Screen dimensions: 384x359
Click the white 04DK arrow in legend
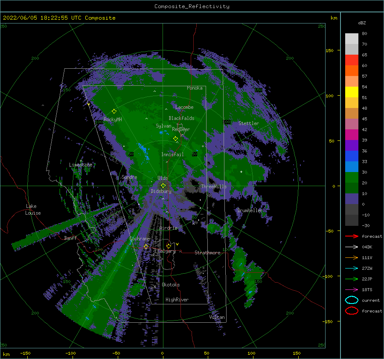[x=352, y=247]
